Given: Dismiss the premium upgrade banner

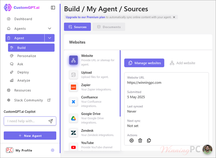Looking at the screenshot, I should 174,17.
